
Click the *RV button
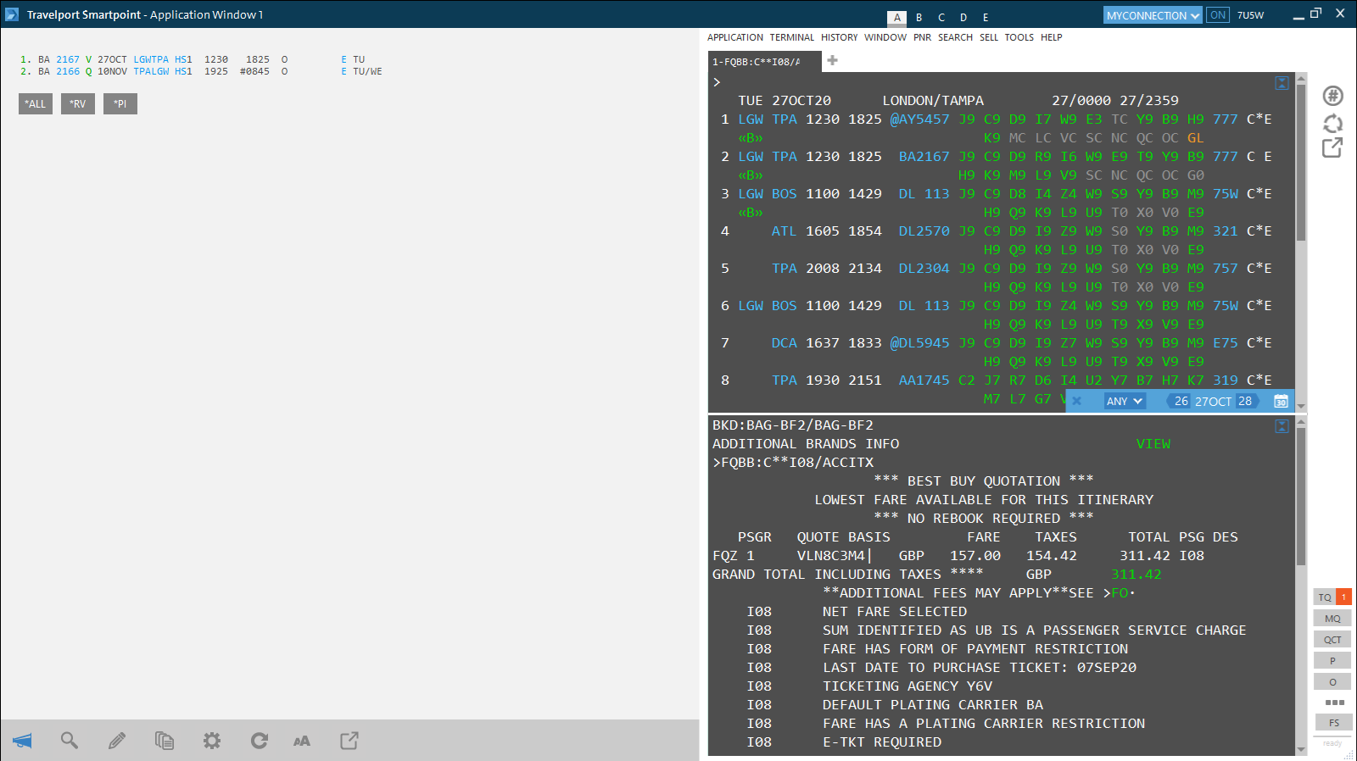(78, 103)
